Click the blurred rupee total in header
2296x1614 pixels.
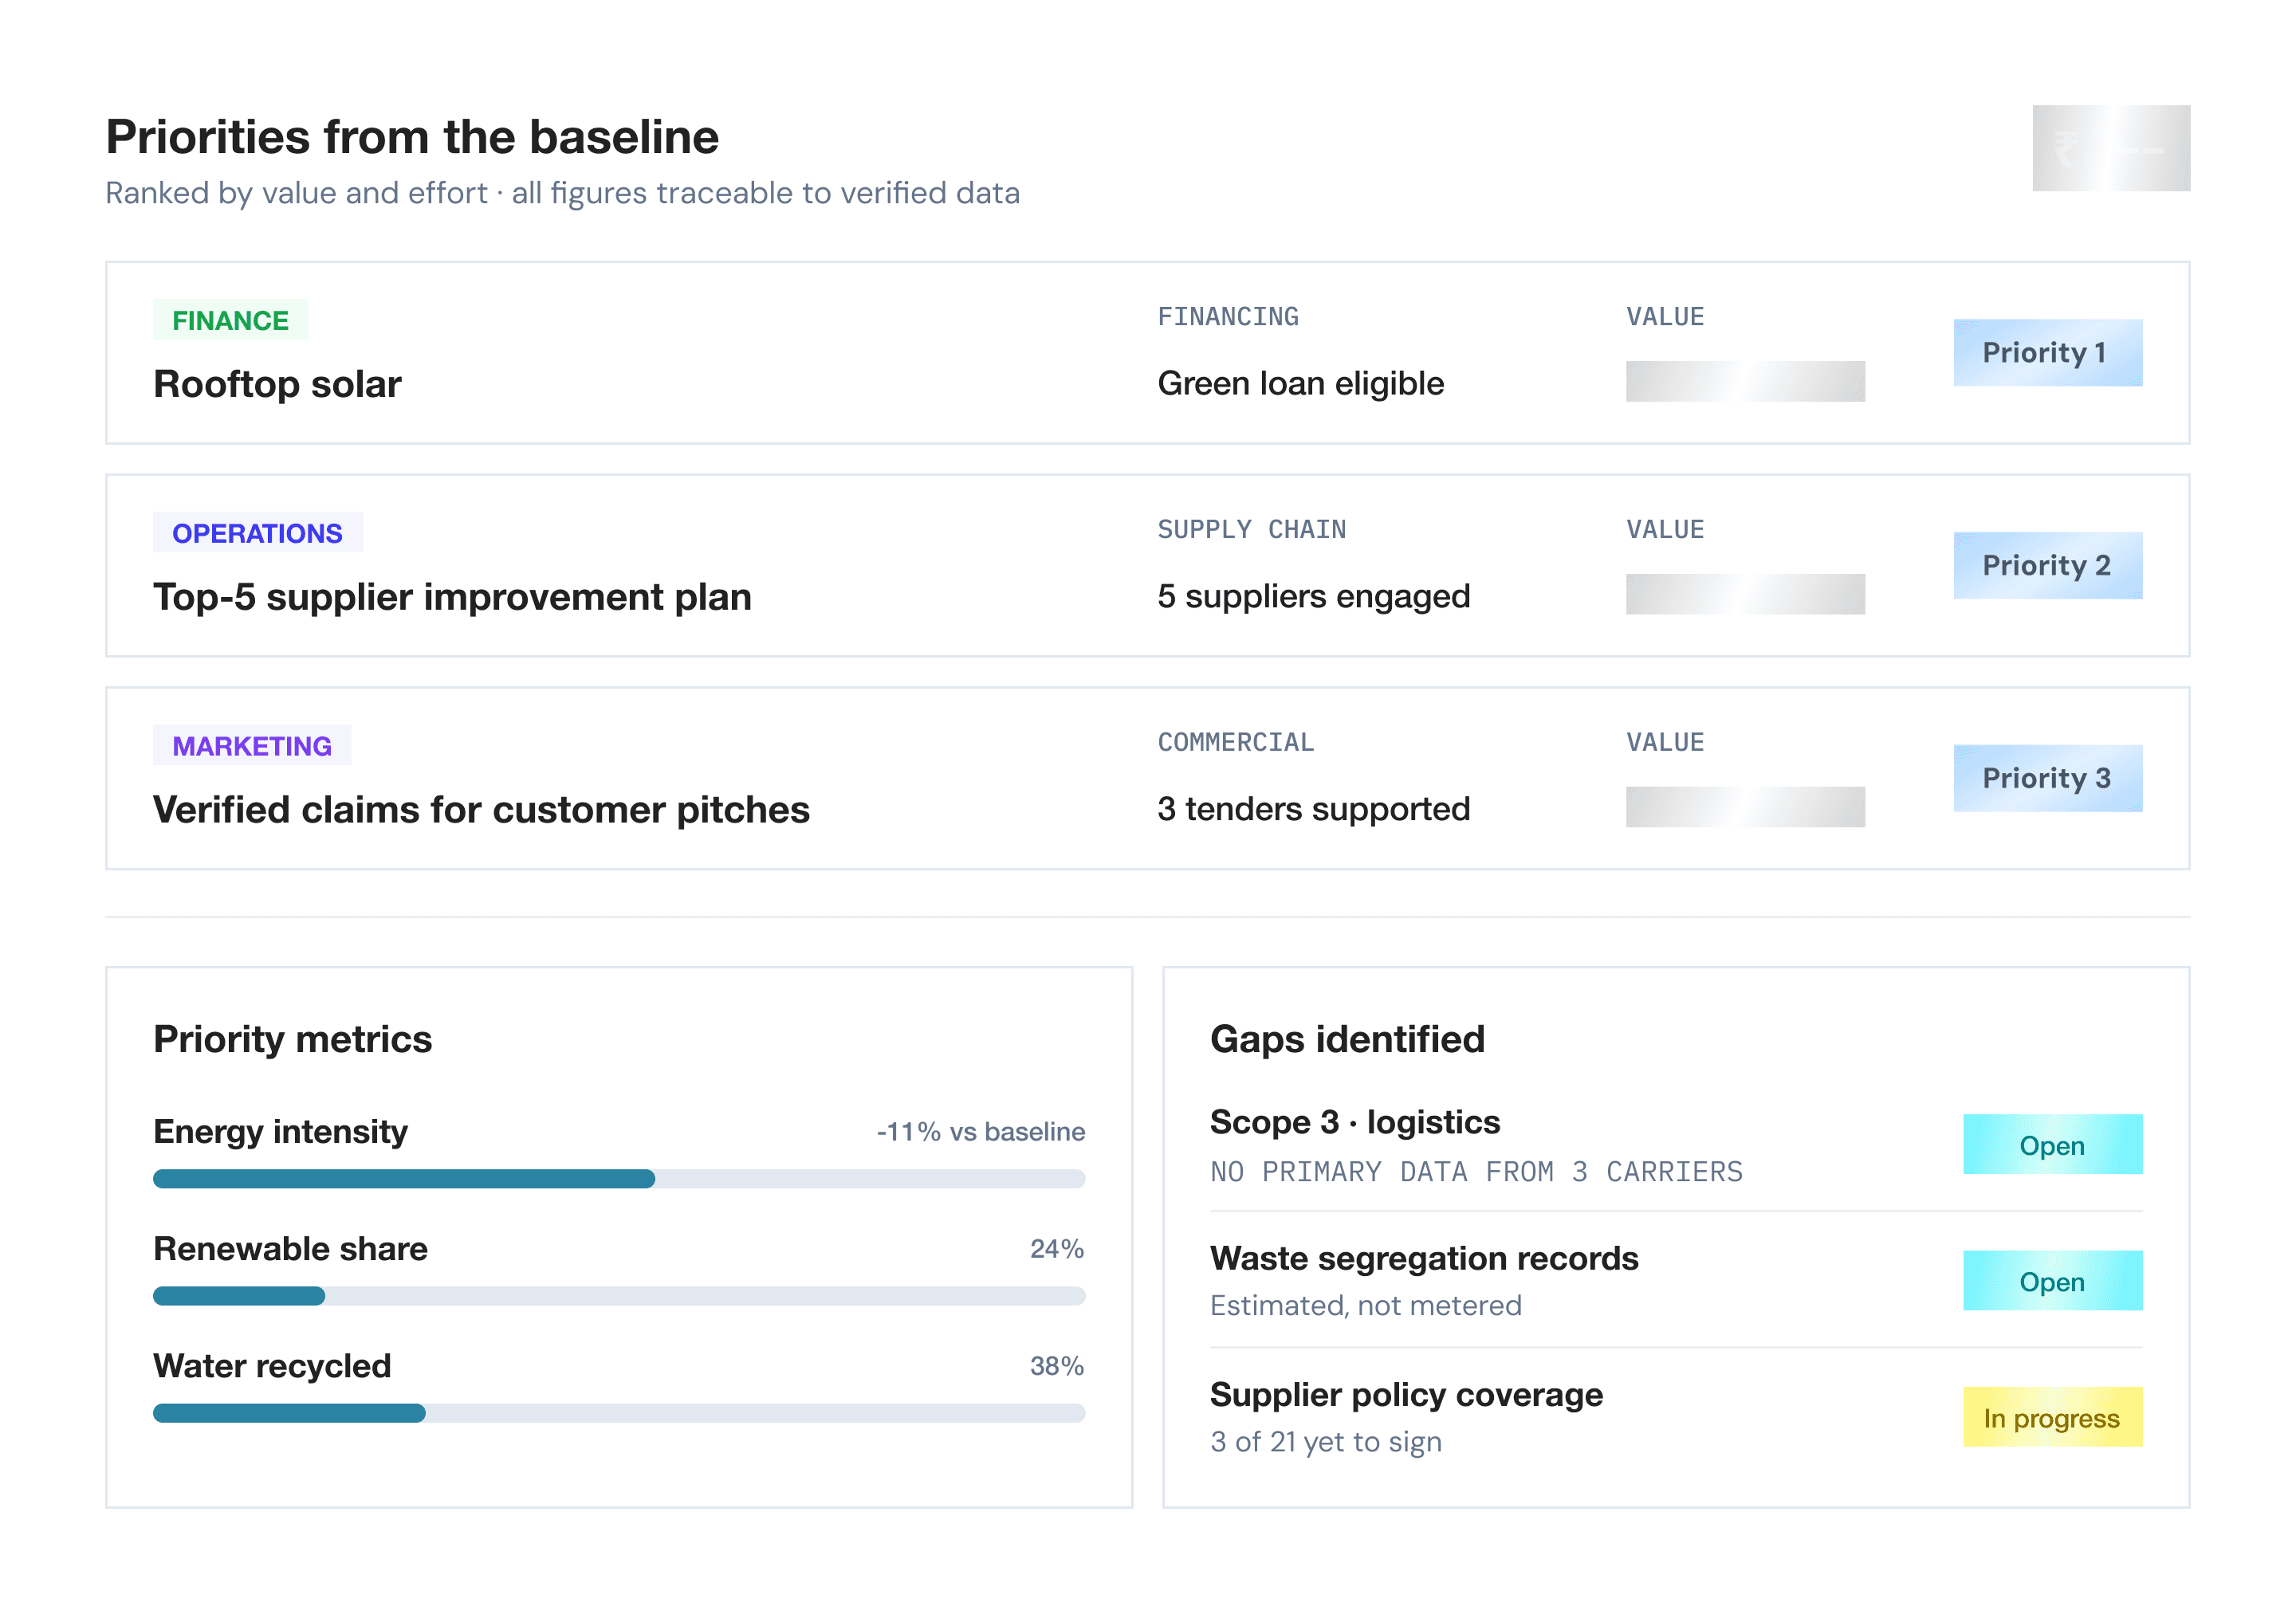[2111, 148]
